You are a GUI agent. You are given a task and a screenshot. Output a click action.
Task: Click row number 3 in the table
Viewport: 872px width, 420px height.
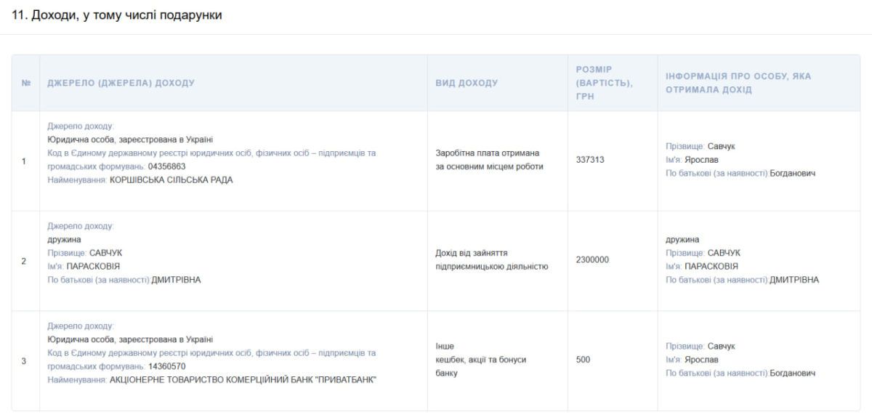[x=24, y=360]
